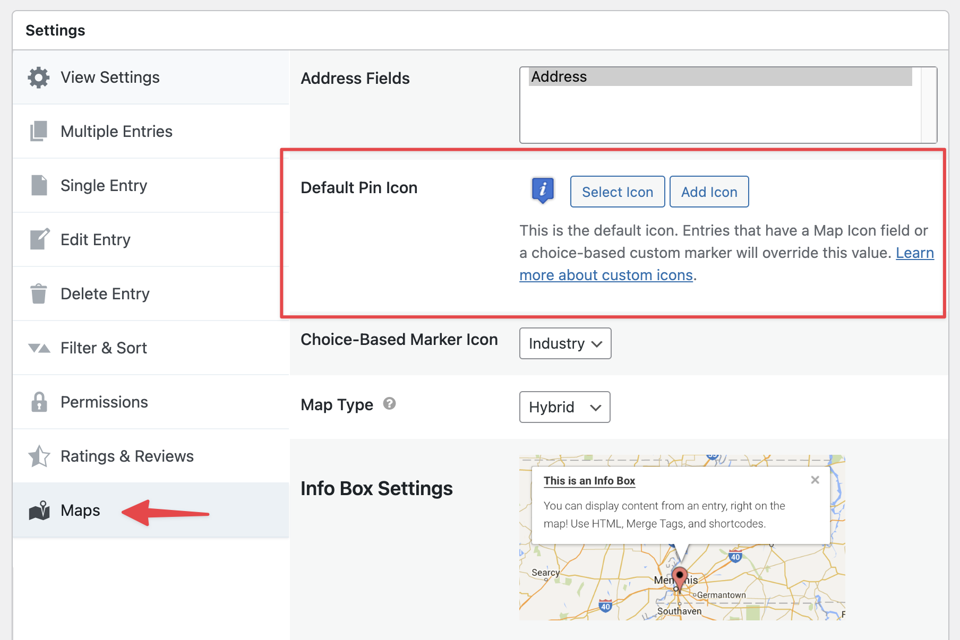Screen dimensions: 960x640
Task: Click the Map Type help question icon
Action: click(x=389, y=404)
